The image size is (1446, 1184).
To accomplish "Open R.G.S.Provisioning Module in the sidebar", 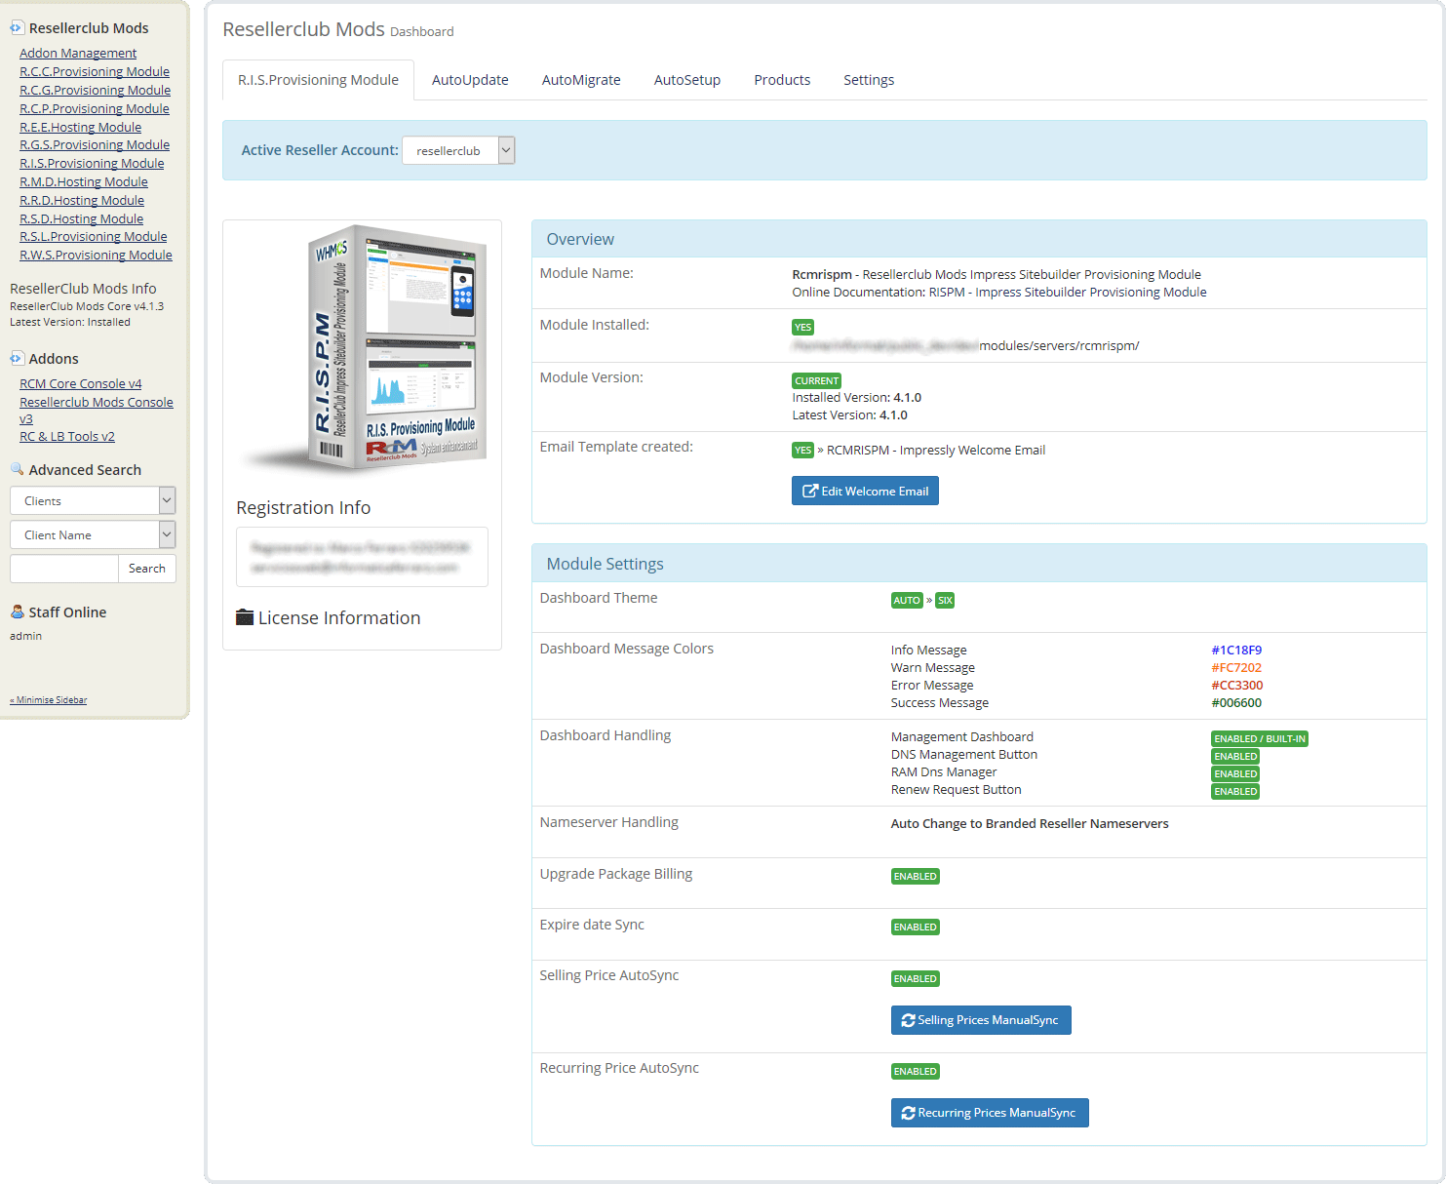I will pos(95,145).
